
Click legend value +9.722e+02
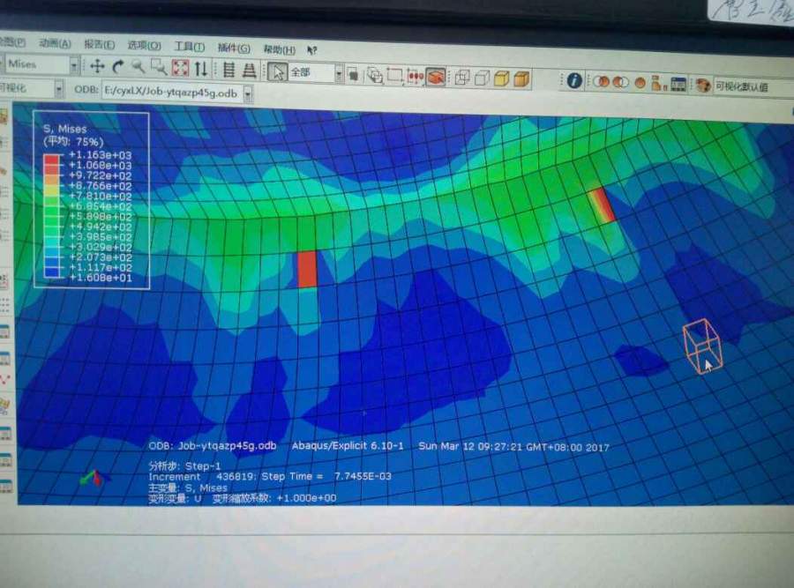(101, 175)
